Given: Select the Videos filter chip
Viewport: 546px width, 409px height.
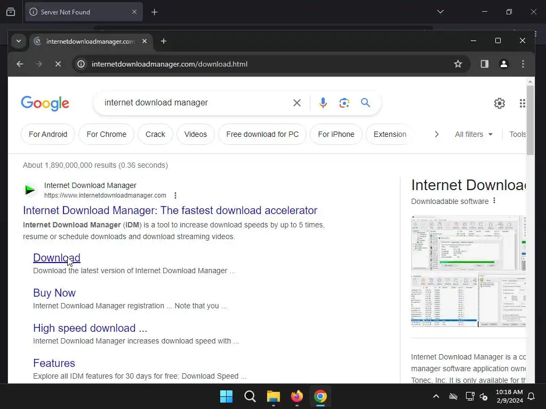Looking at the screenshot, I should 195,134.
